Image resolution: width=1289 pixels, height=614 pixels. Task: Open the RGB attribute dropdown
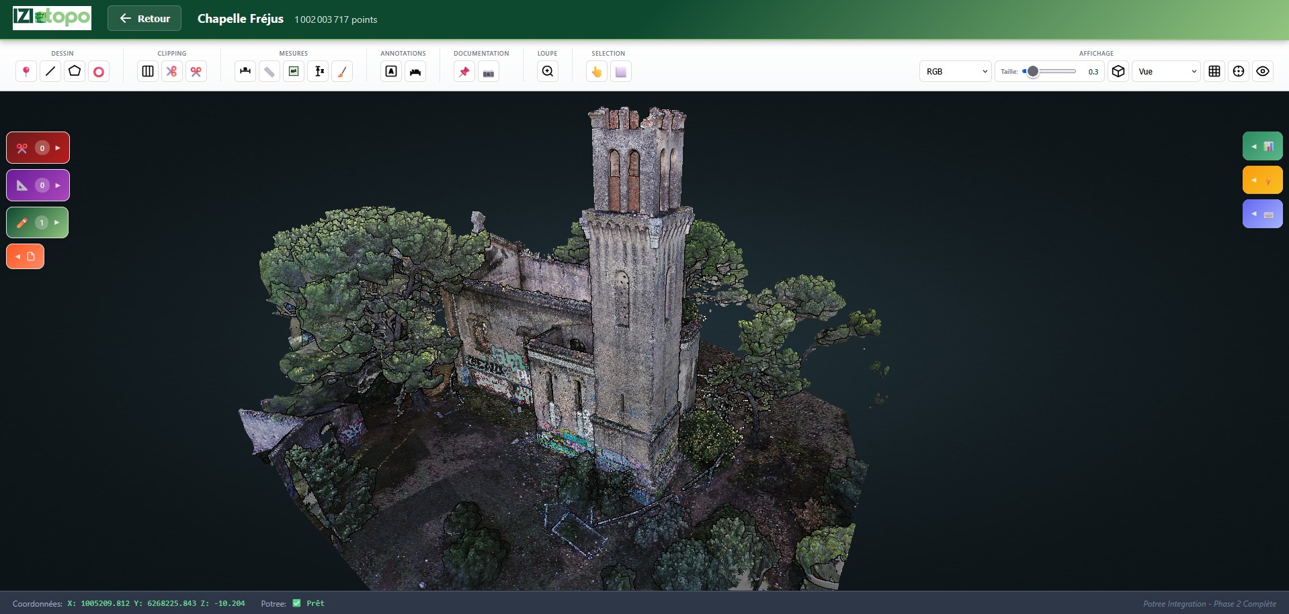click(954, 71)
